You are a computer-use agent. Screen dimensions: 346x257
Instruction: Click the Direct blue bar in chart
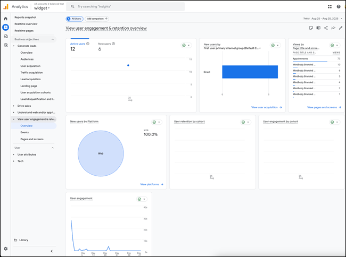click(250, 72)
